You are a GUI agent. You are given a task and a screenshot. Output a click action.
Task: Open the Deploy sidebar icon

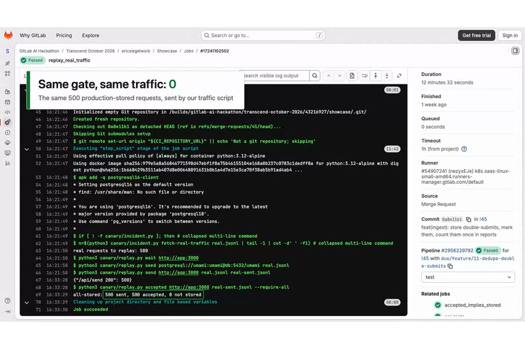(x=7, y=142)
